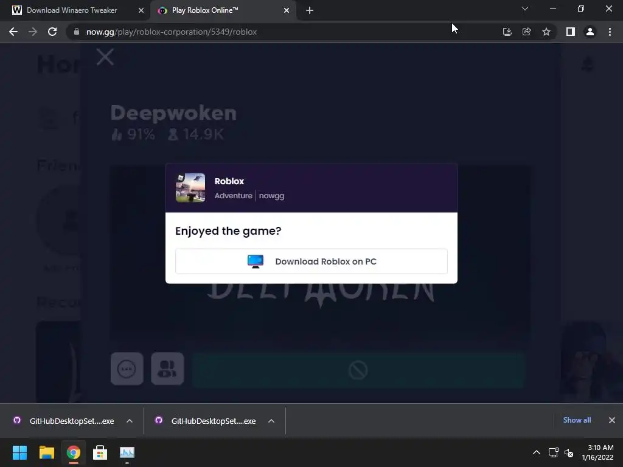Bookmark this page with the star icon

click(546, 32)
